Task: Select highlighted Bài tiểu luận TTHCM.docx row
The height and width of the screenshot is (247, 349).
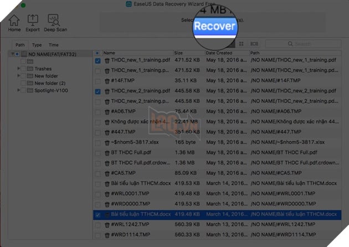Action: coord(217,214)
